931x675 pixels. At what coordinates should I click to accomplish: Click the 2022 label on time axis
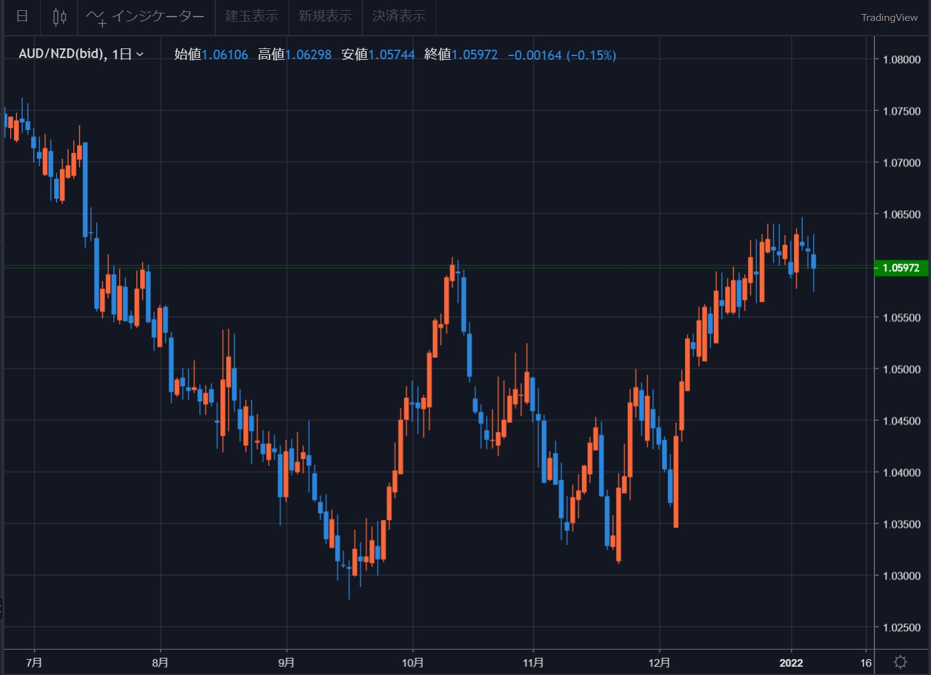point(792,663)
